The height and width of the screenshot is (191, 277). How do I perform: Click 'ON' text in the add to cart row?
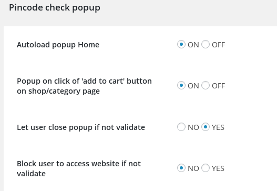coord(193,86)
